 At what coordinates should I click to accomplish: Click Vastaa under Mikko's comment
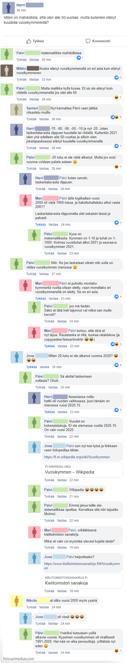[x=34, y=80]
